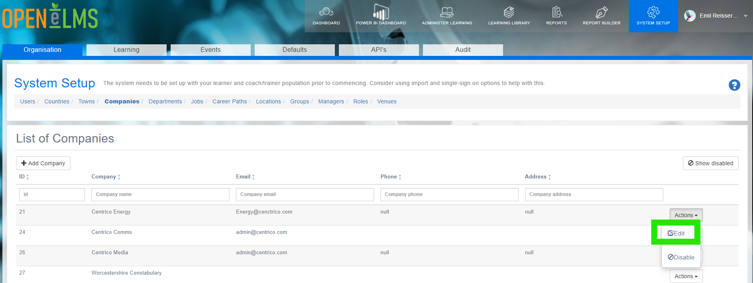The image size is (753, 283).
Task: Sort the list by Phone column arrow
Action: click(x=400, y=177)
